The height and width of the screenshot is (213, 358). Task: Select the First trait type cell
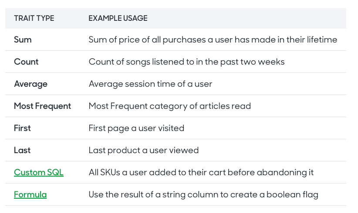(22, 128)
